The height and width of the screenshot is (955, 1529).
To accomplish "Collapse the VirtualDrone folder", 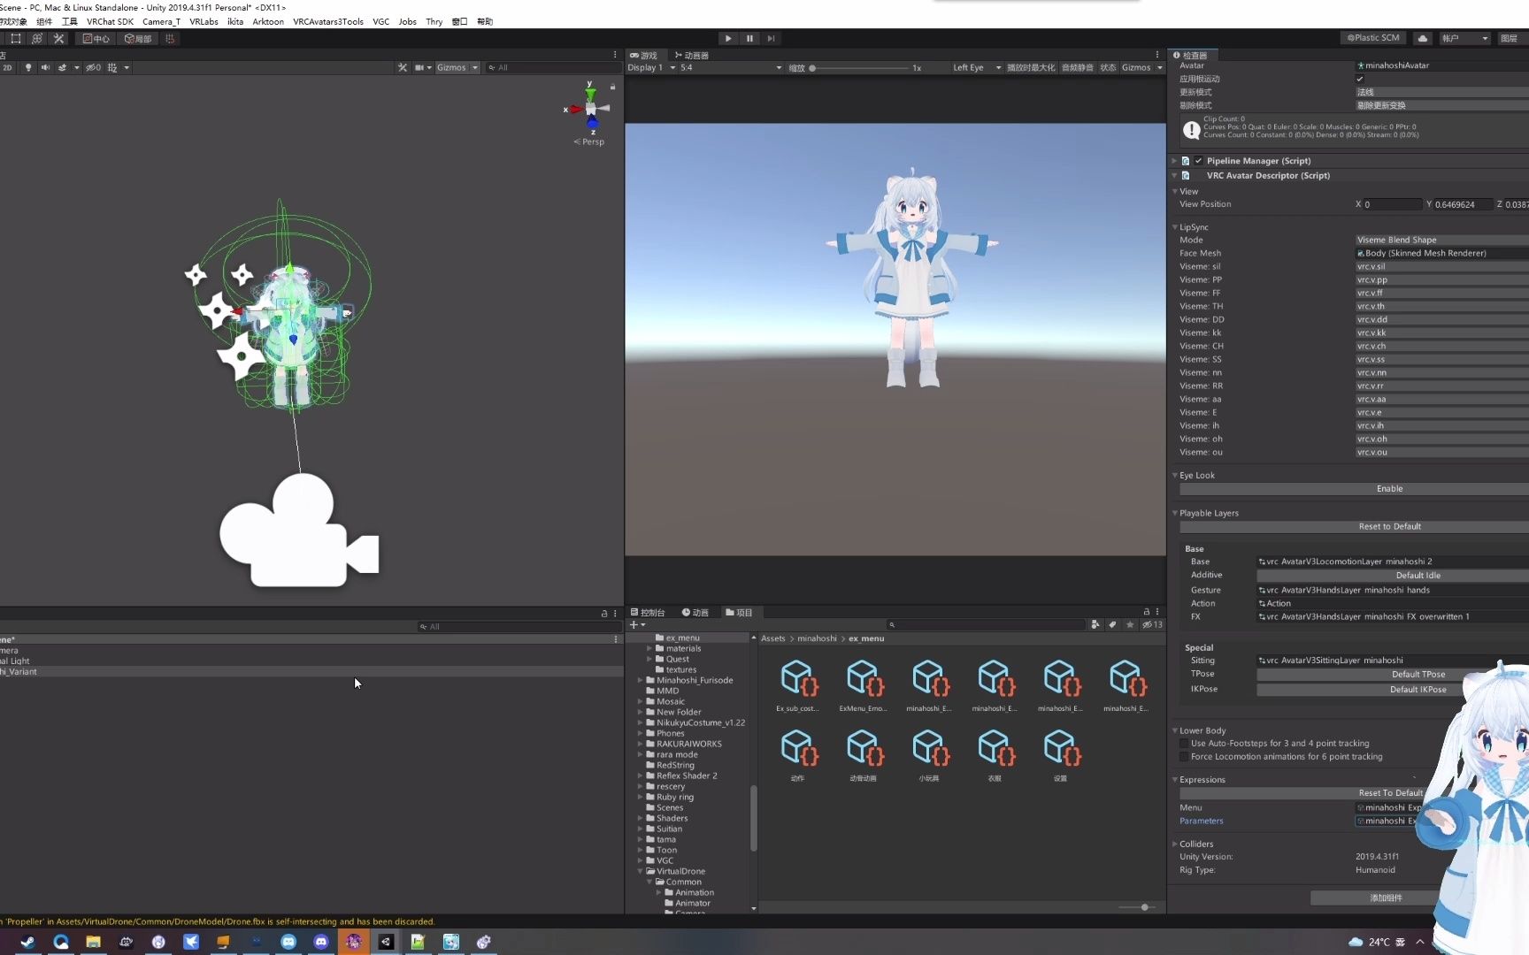I will point(640,872).
